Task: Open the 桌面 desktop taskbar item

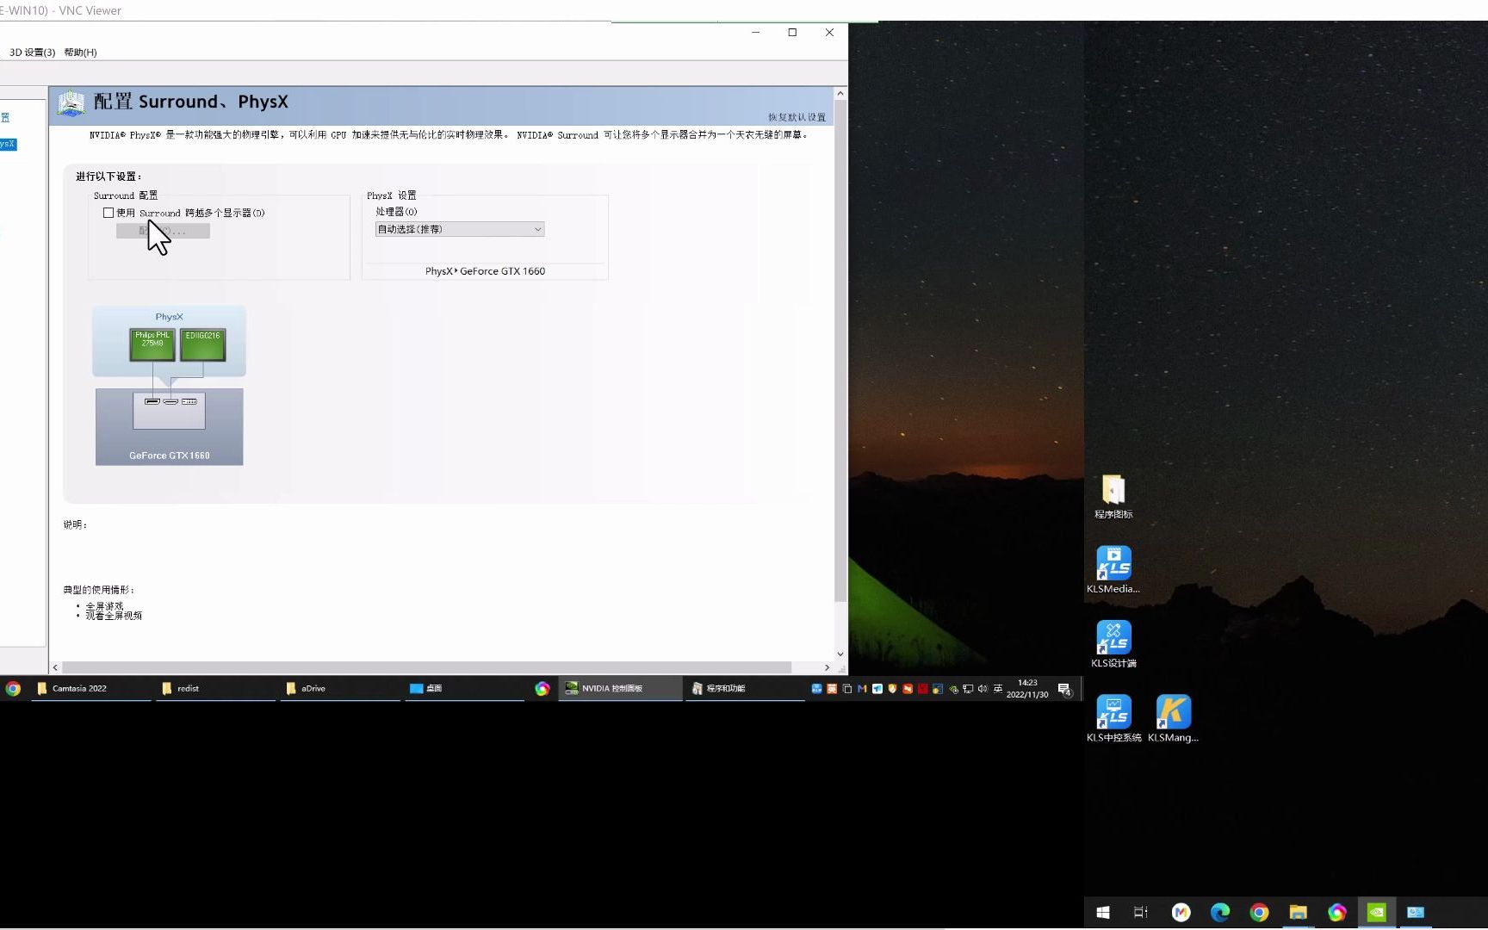Action: (464, 689)
